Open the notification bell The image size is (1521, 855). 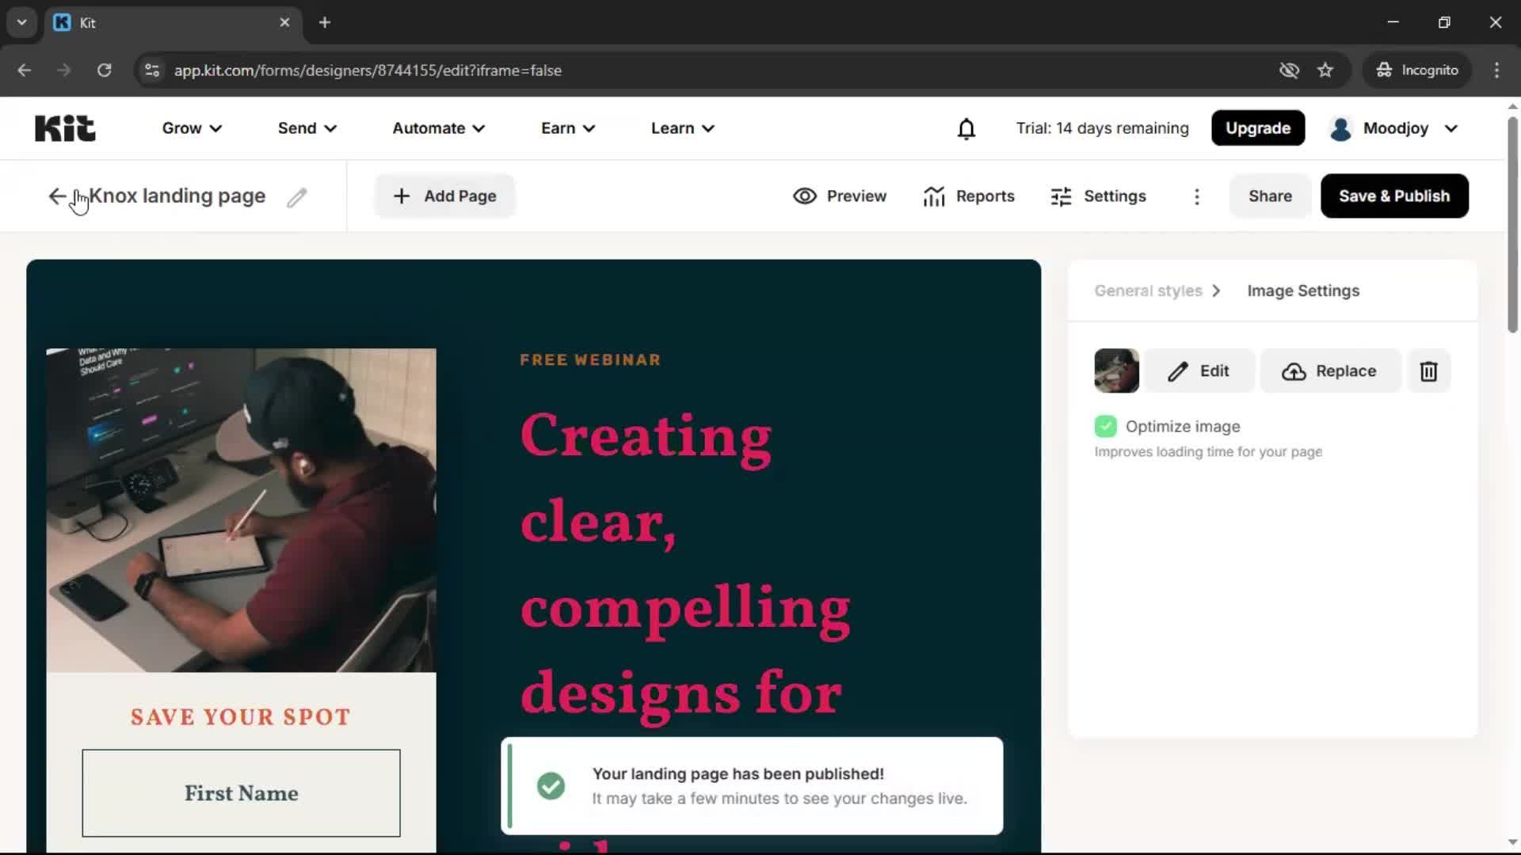point(966,127)
